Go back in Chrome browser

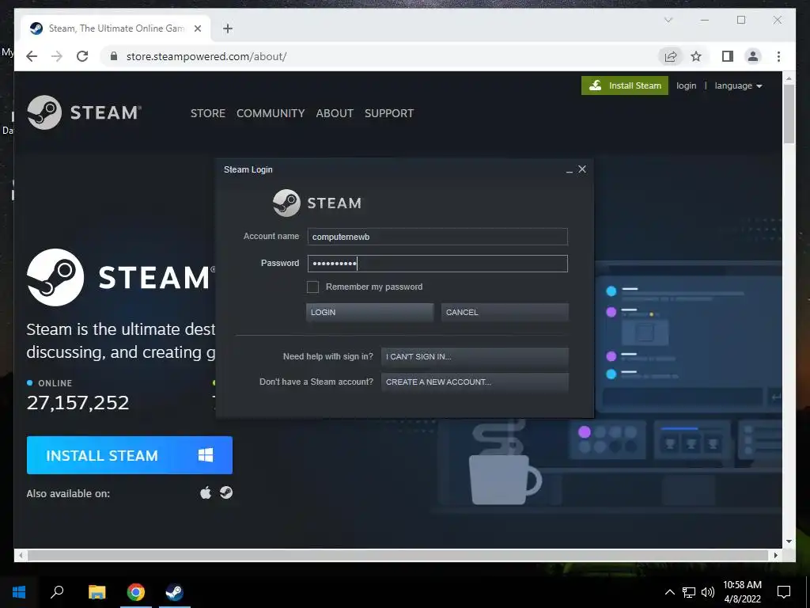coord(32,56)
